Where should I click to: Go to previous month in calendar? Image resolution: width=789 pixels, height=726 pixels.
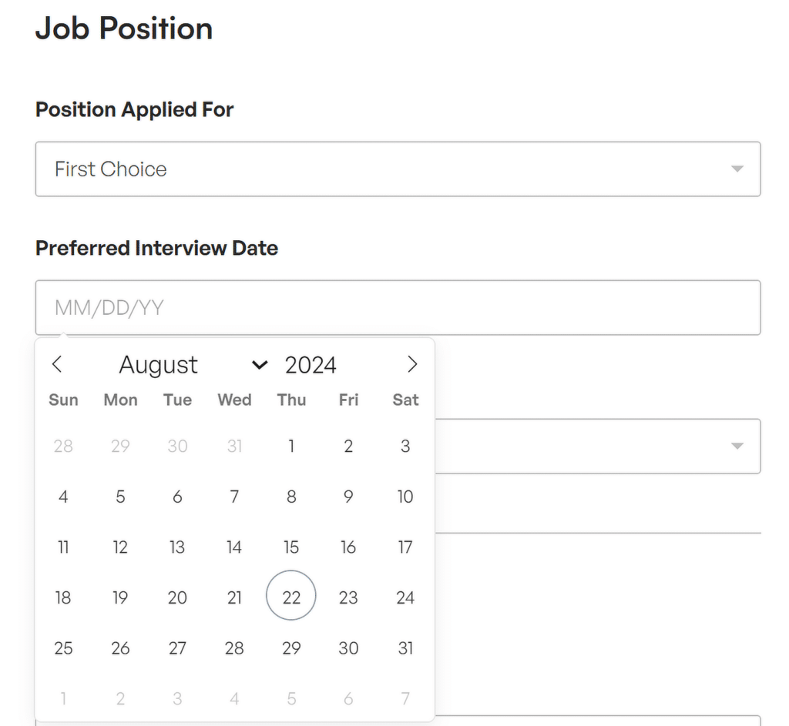[x=56, y=365]
